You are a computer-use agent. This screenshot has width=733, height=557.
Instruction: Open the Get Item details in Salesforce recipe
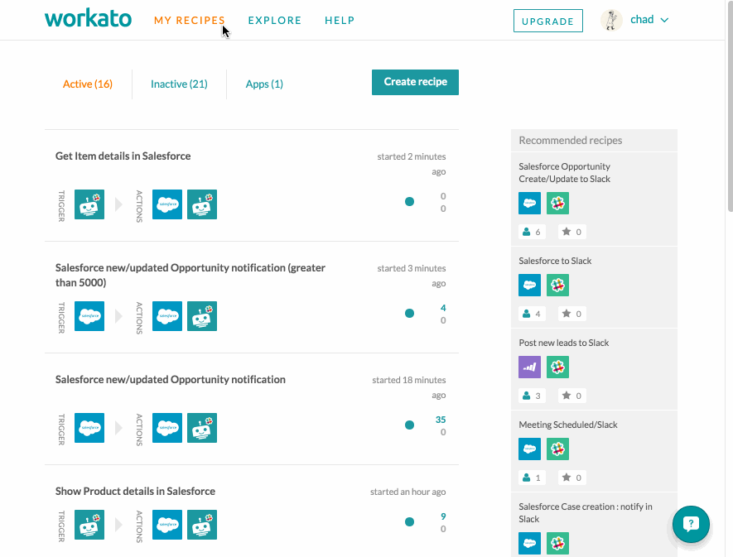coord(123,156)
